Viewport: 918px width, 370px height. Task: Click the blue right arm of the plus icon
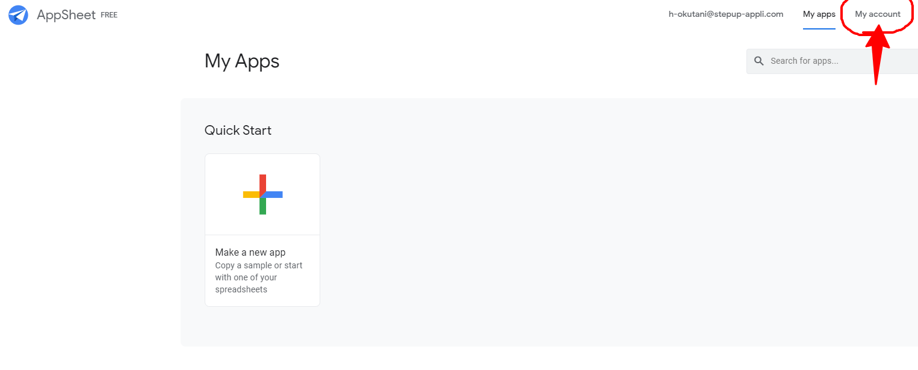point(274,194)
